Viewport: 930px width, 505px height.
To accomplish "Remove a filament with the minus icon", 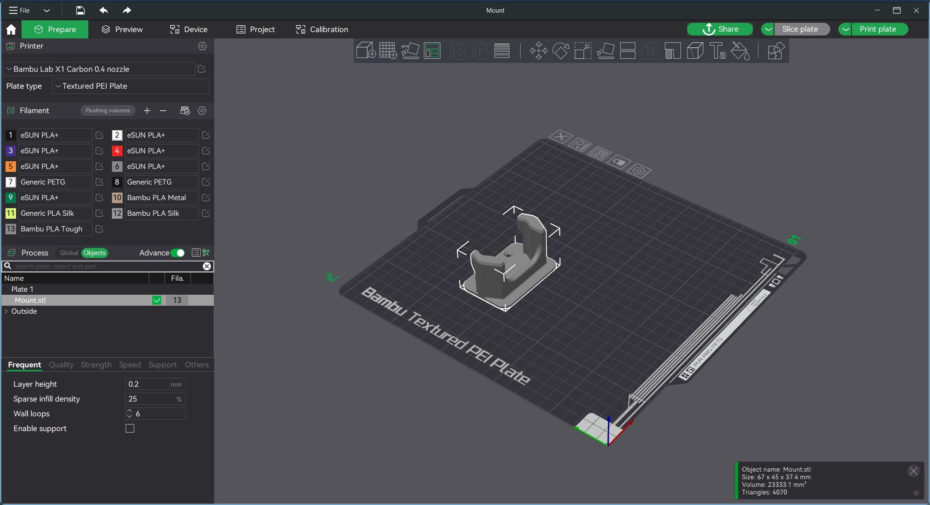I will click(x=163, y=111).
